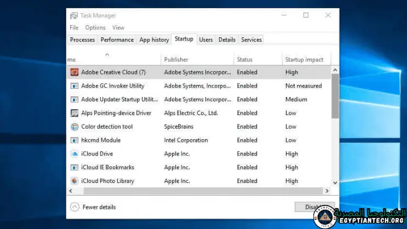Viewport: 407px width, 229px height.
Task: Sort list by the Startup impact column
Action: coord(304,60)
